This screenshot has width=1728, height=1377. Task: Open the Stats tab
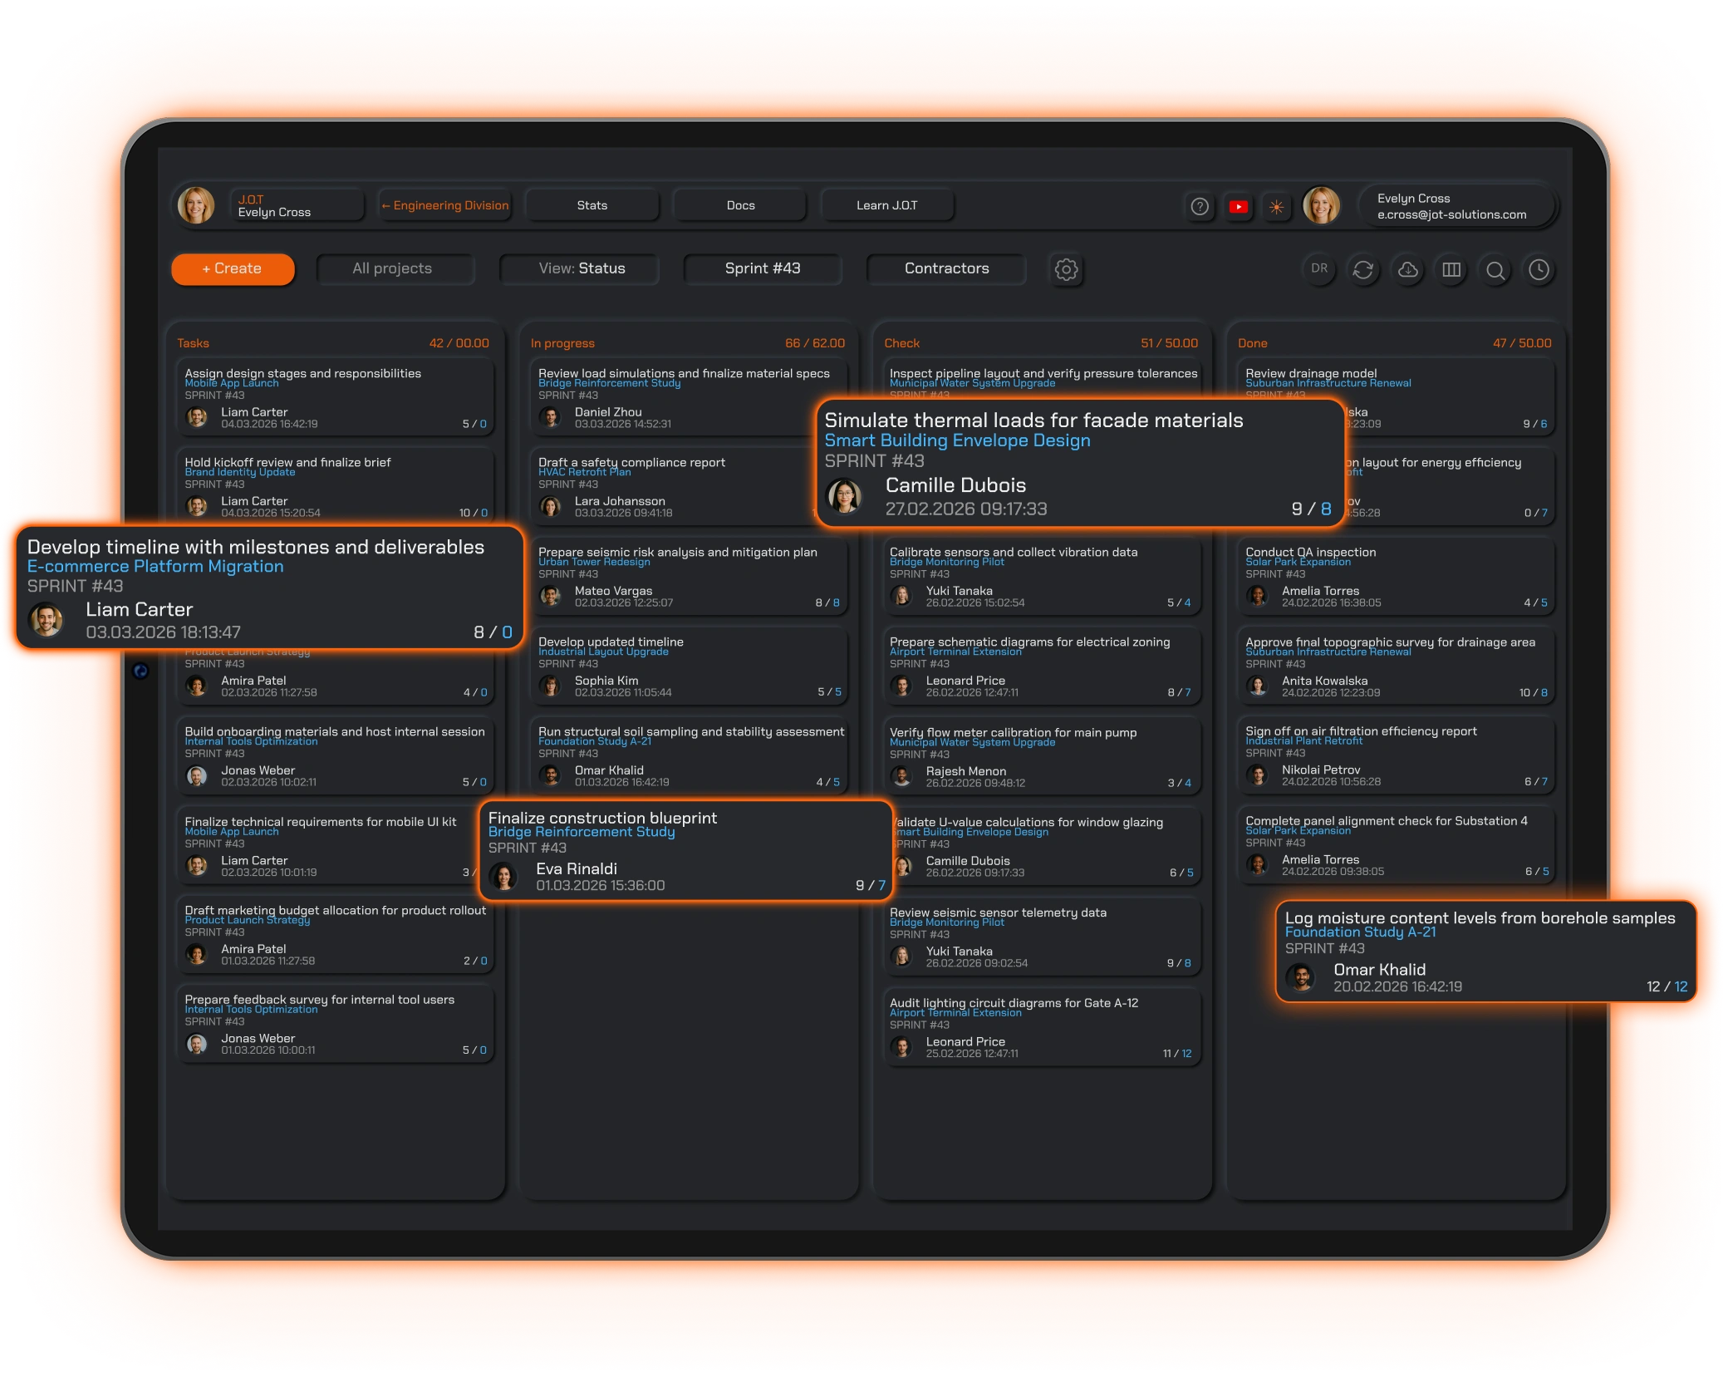pyautogui.click(x=592, y=205)
